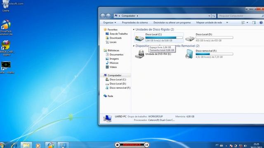
Task: Open the Imagens library
Action: [112, 59]
